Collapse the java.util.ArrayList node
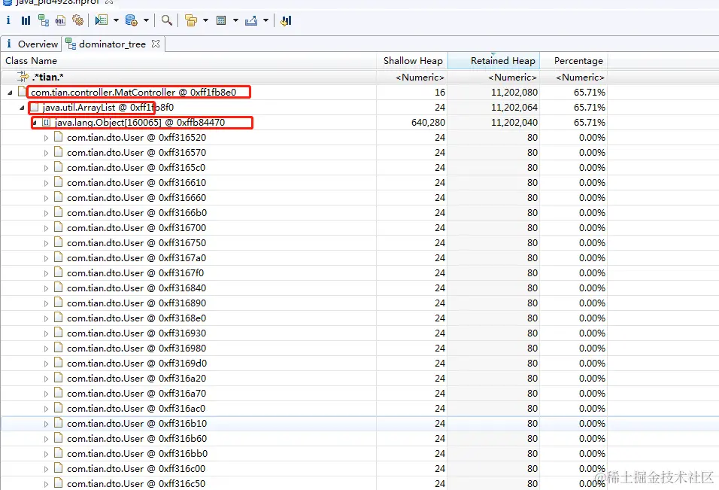This screenshot has height=490, width=719. pos(22,108)
